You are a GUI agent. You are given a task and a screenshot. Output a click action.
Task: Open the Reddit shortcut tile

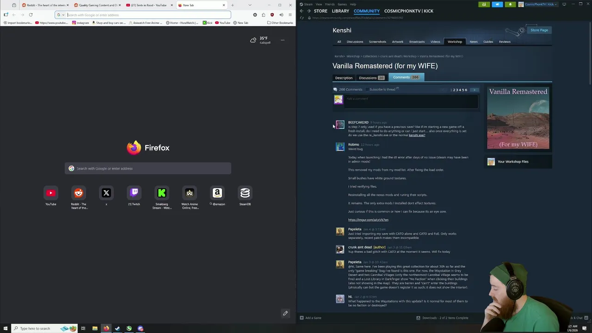(79, 193)
